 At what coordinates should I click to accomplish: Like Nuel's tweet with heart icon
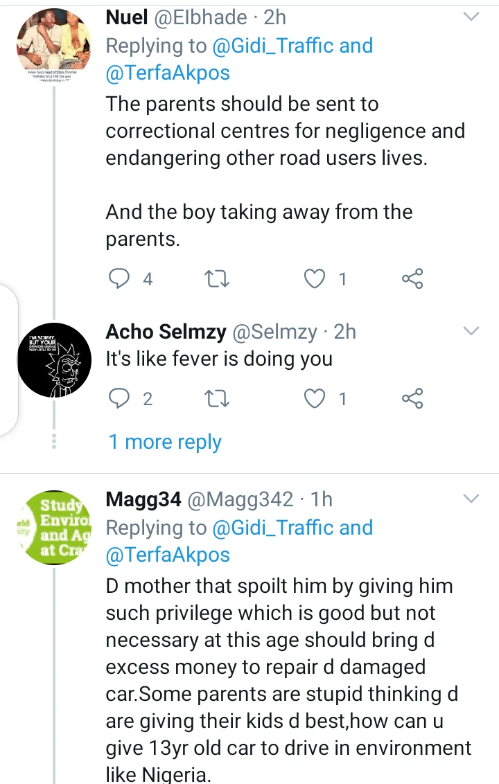[x=315, y=278]
